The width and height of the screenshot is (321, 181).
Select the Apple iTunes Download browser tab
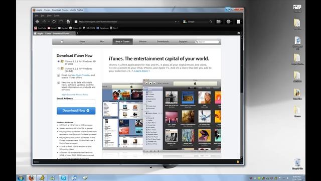coord(54,34)
